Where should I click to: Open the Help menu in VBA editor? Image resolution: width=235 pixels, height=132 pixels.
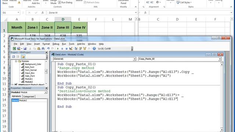pos(101,44)
